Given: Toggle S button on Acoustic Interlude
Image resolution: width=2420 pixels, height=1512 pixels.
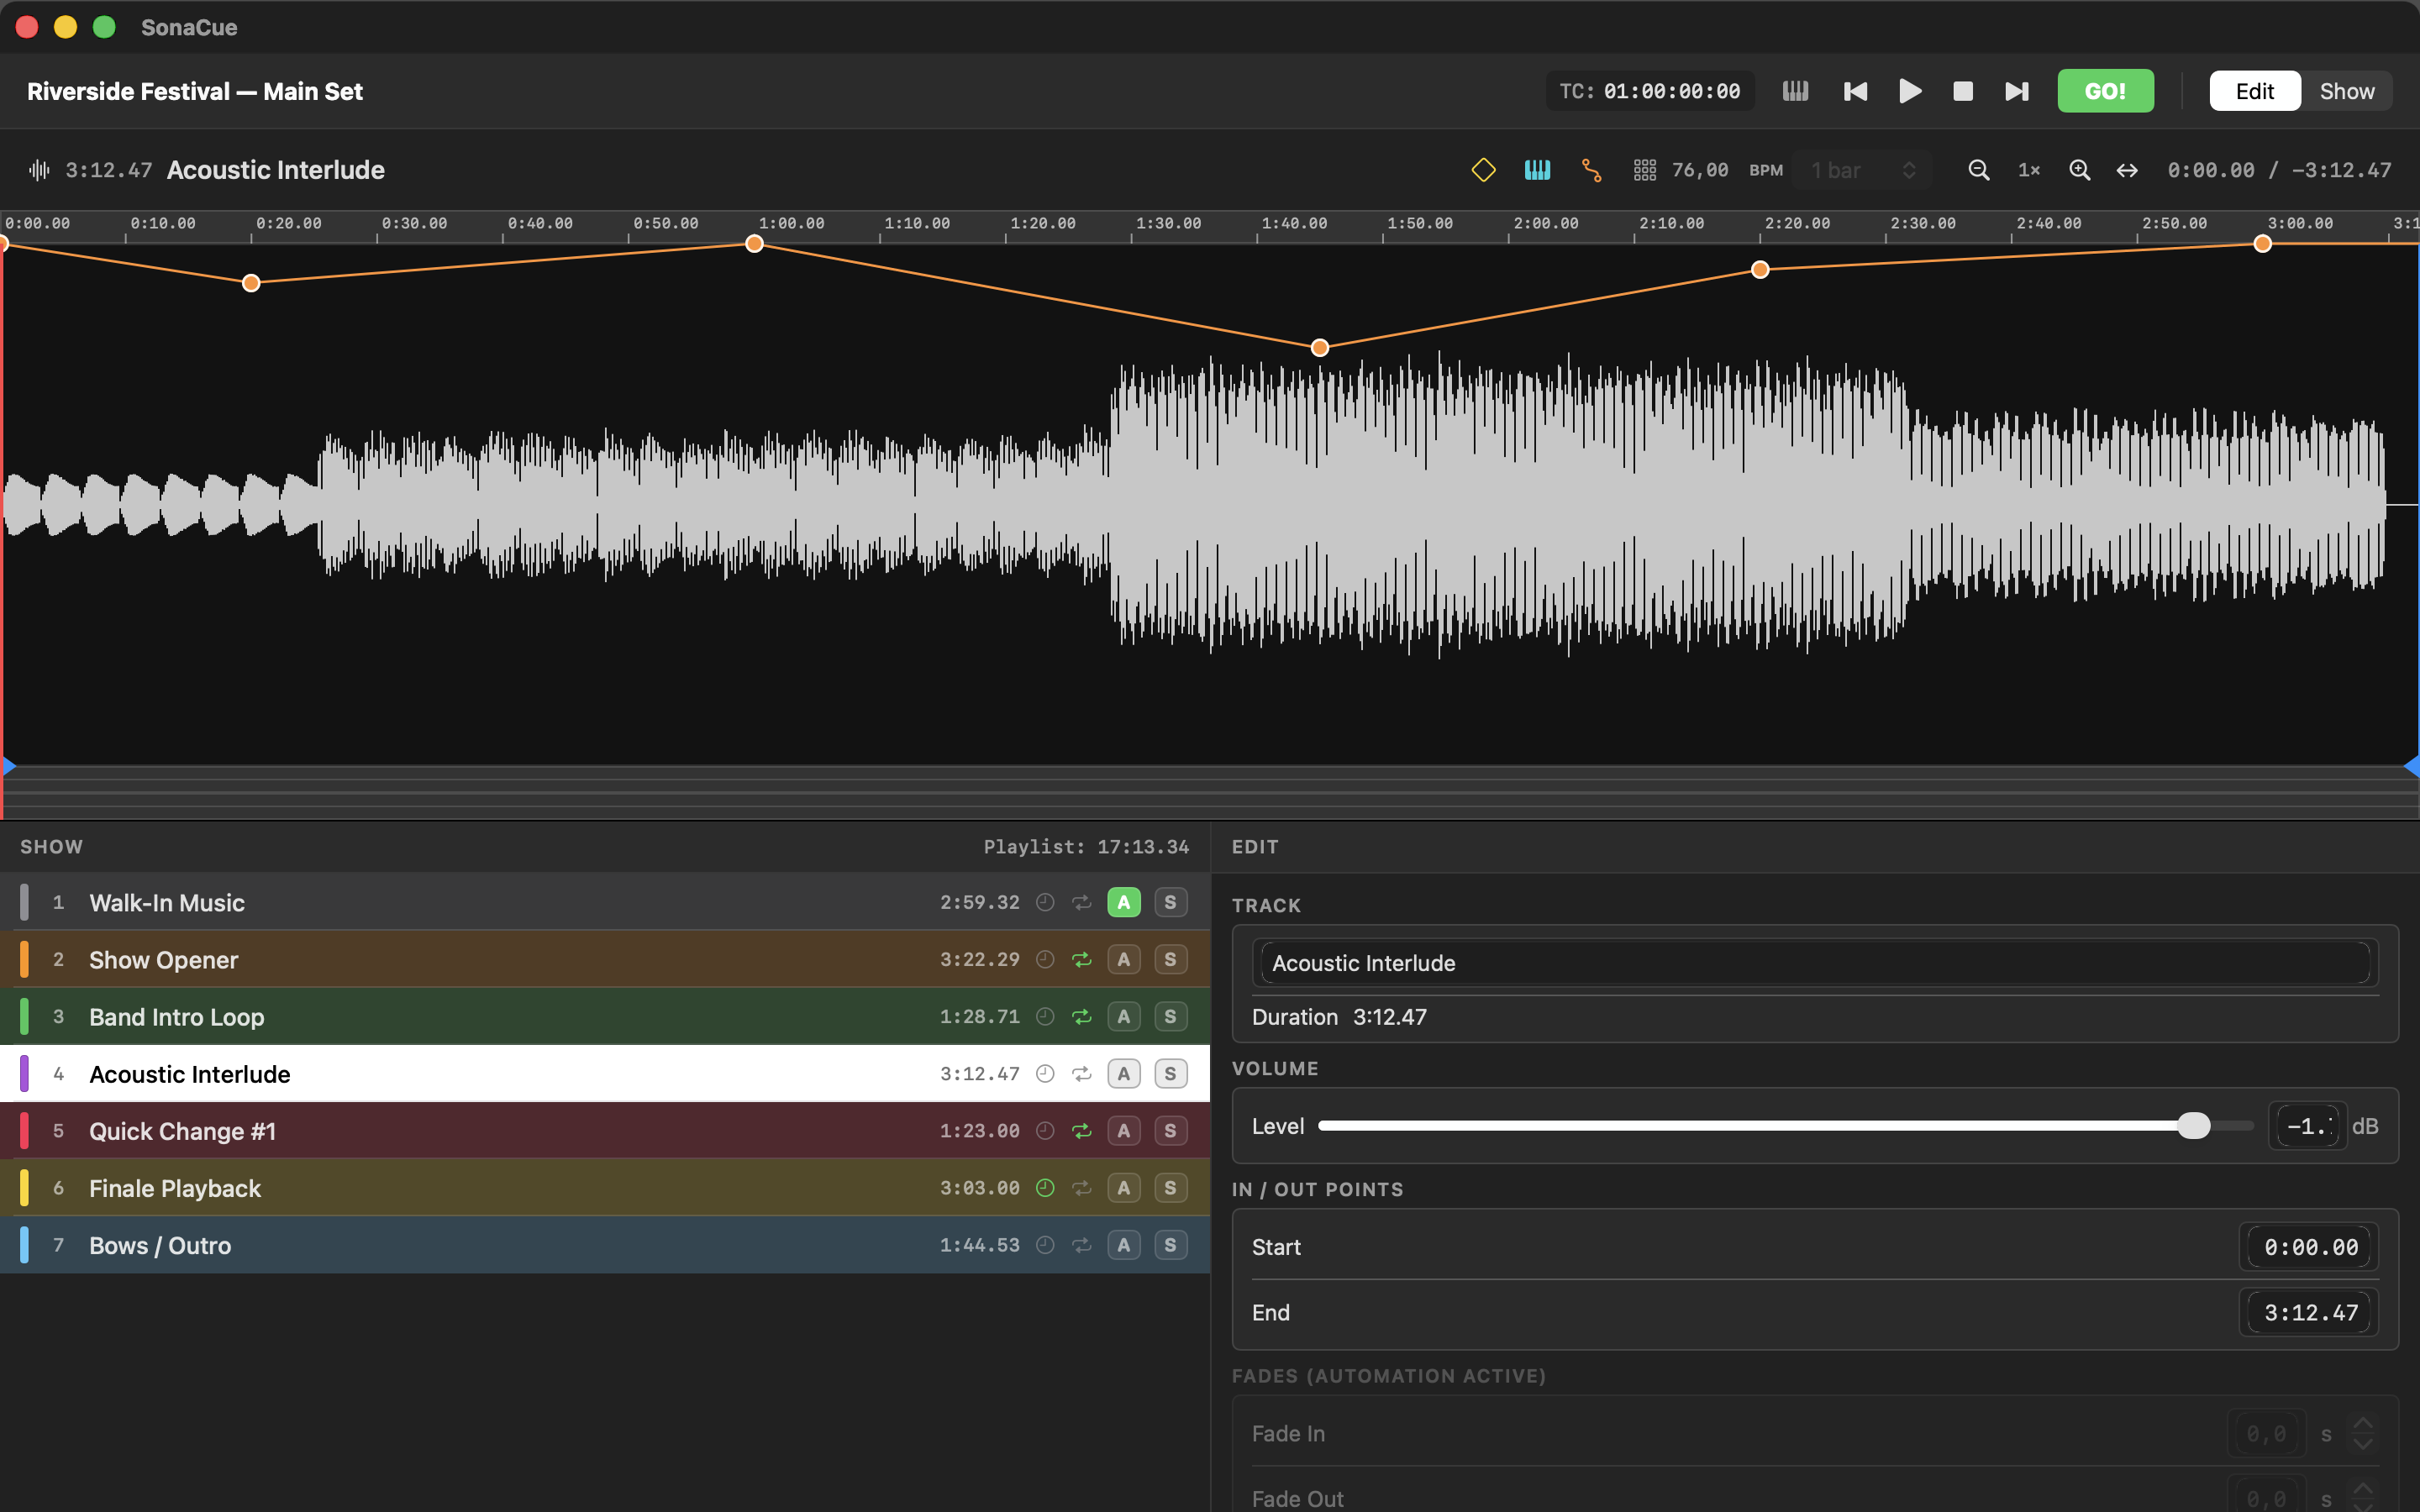Looking at the screenshot, I should pyautogui.click(x=1170, y=1073).
